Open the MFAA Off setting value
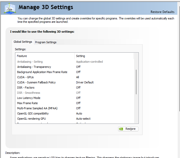 (78, 108)
